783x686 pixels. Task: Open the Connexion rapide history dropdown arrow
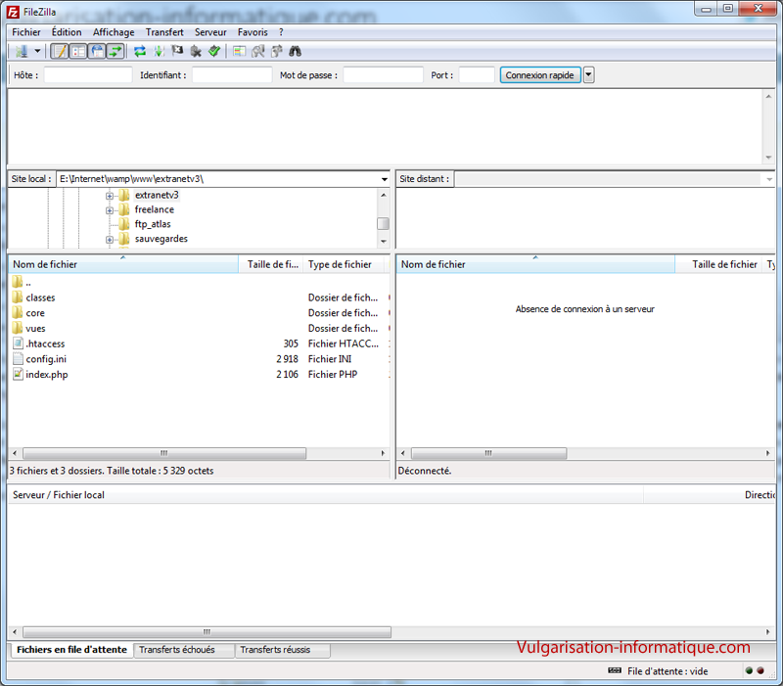589,75
